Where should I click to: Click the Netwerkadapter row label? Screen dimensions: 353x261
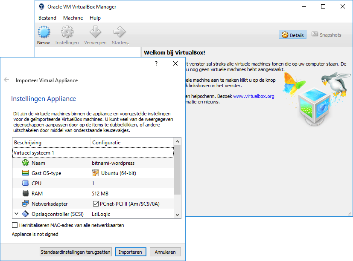pyautogui.click(x=50, y=204)
